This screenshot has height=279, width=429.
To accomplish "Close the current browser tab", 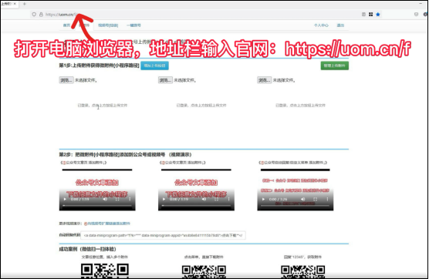I will 15,4.
